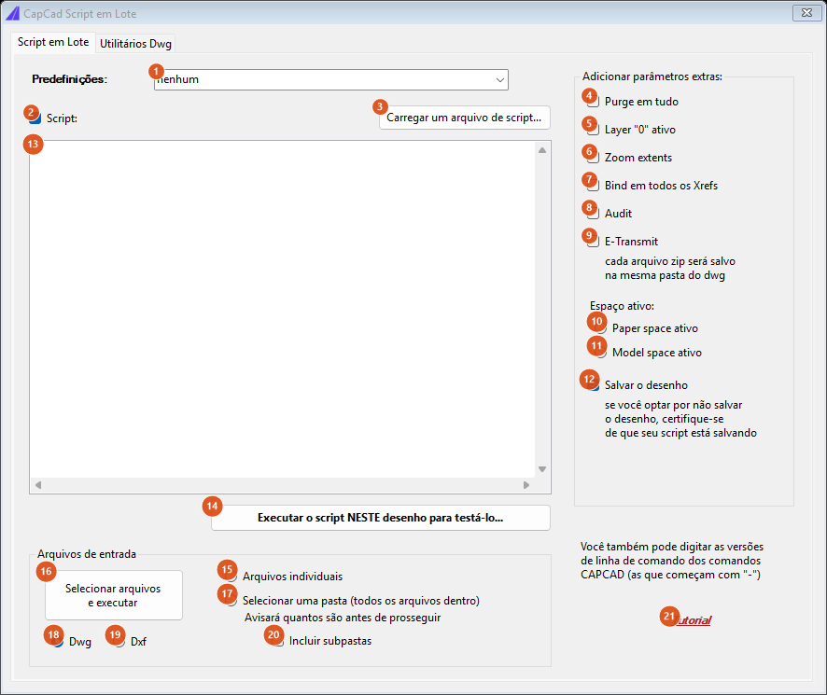Select the Dwg radio button
Viewport: 827px width, 695px height.
[58, 642]
